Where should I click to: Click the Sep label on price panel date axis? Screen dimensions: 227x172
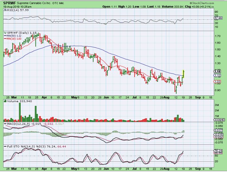(198, 98)
